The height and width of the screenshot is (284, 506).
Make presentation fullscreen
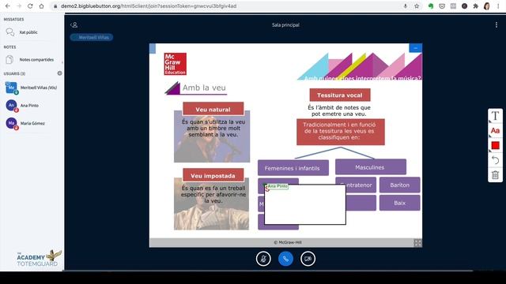click(417, 243)
